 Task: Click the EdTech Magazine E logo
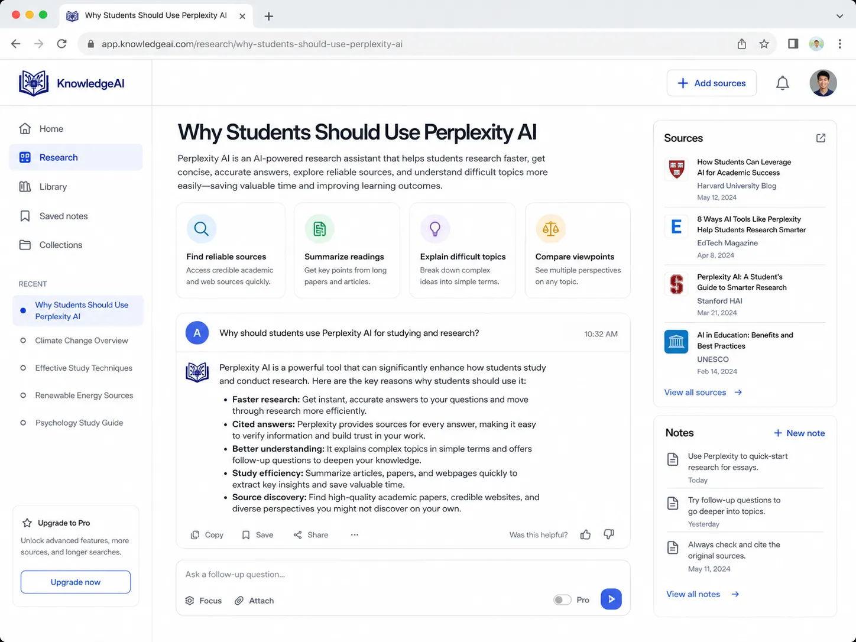(x=676, y=226)
